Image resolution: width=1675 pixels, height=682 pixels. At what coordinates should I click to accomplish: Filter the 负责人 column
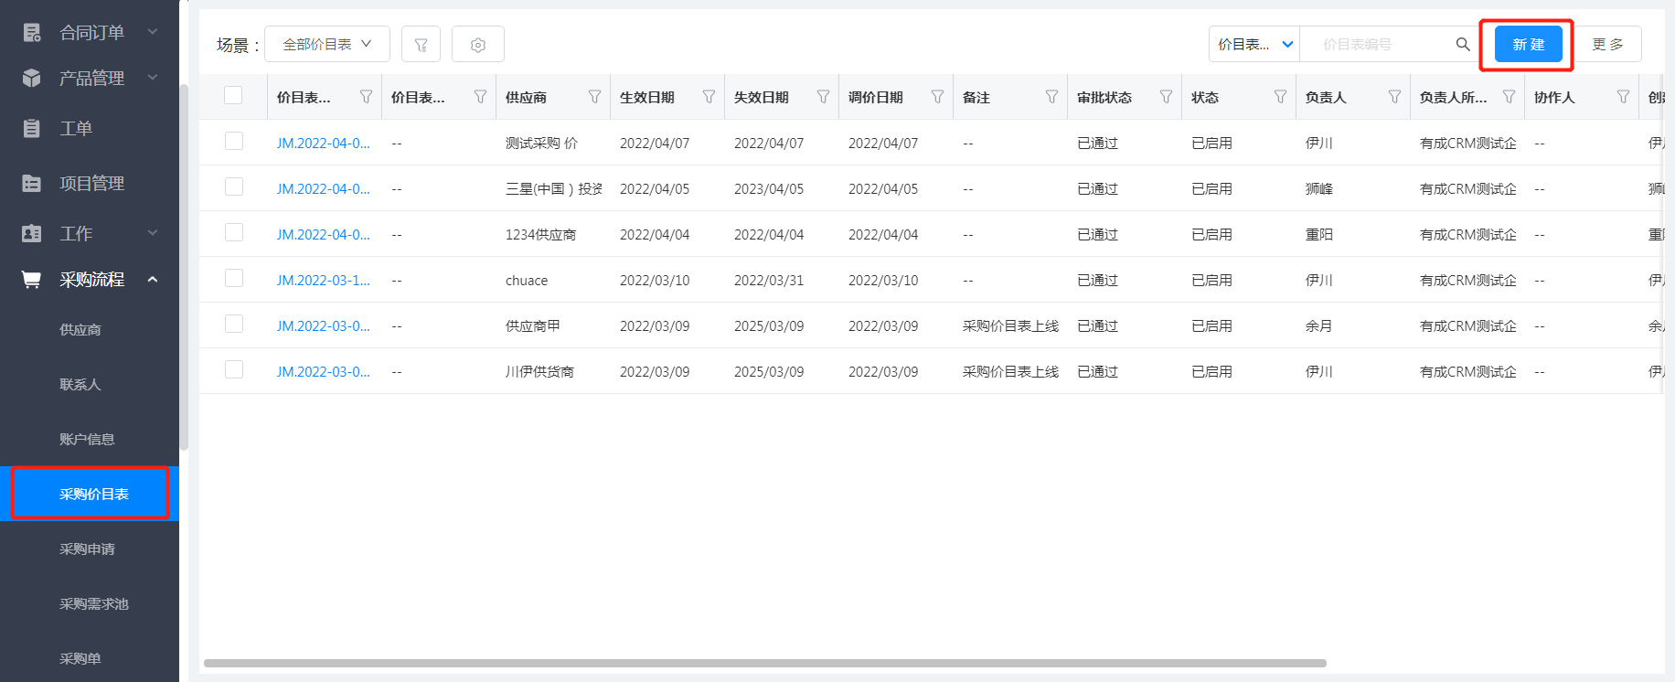(1394, 97)
